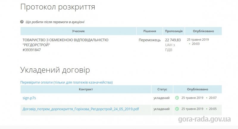Click the 'Переможець' decision cell
Viewport: 238px width, 129px height.
[x=150, y=40]
